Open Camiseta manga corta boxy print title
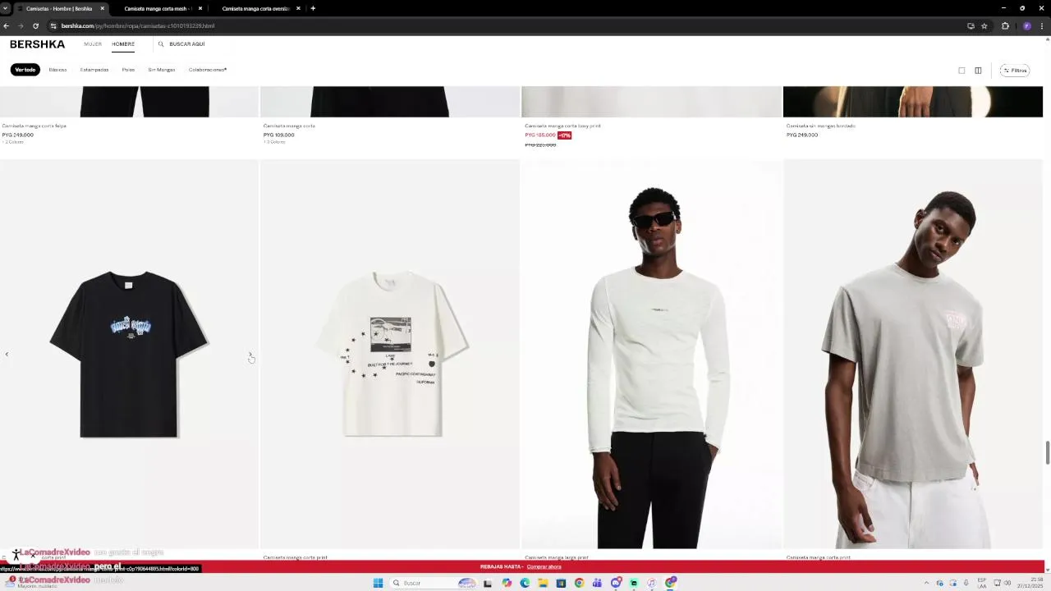Image resolution: width=1051 pixels, height=591 pixels. click(x=562, y=126)
